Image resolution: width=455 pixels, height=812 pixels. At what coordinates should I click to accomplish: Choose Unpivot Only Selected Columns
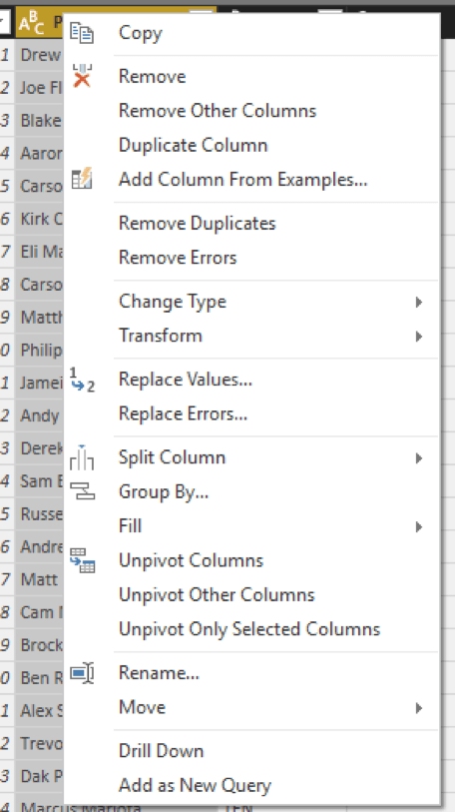249,628
